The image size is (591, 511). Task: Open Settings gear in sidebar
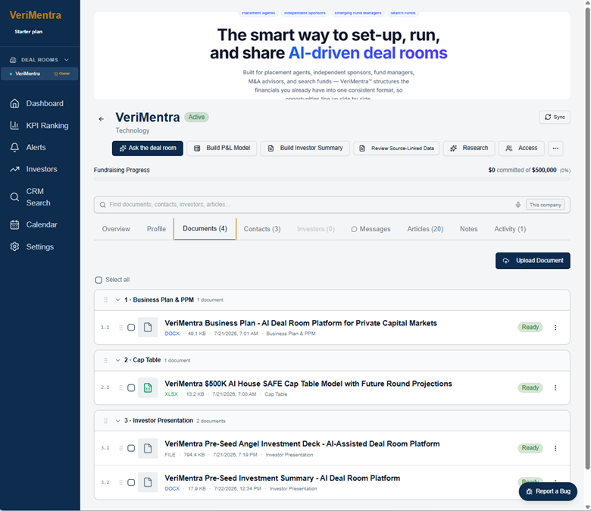pos(14,246)
